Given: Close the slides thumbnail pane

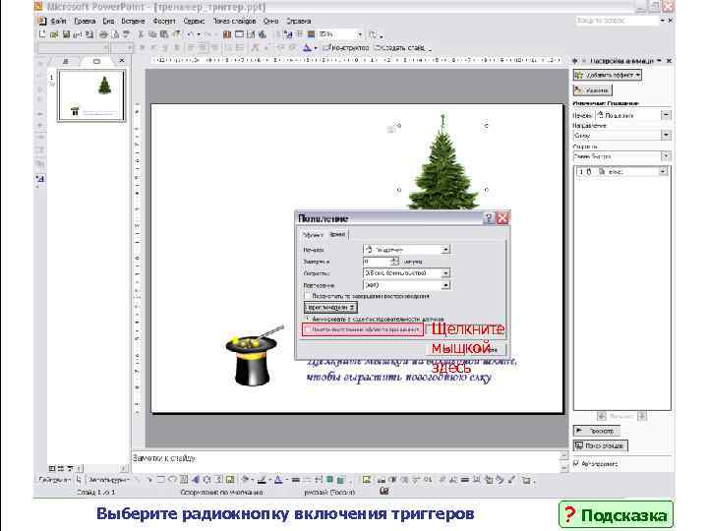Looking at the screenshot, I should coord(122,61).
